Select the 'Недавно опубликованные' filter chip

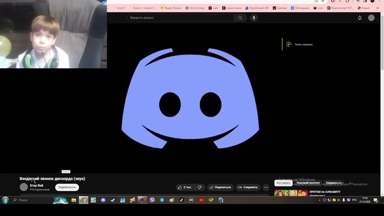click(334, 183)
